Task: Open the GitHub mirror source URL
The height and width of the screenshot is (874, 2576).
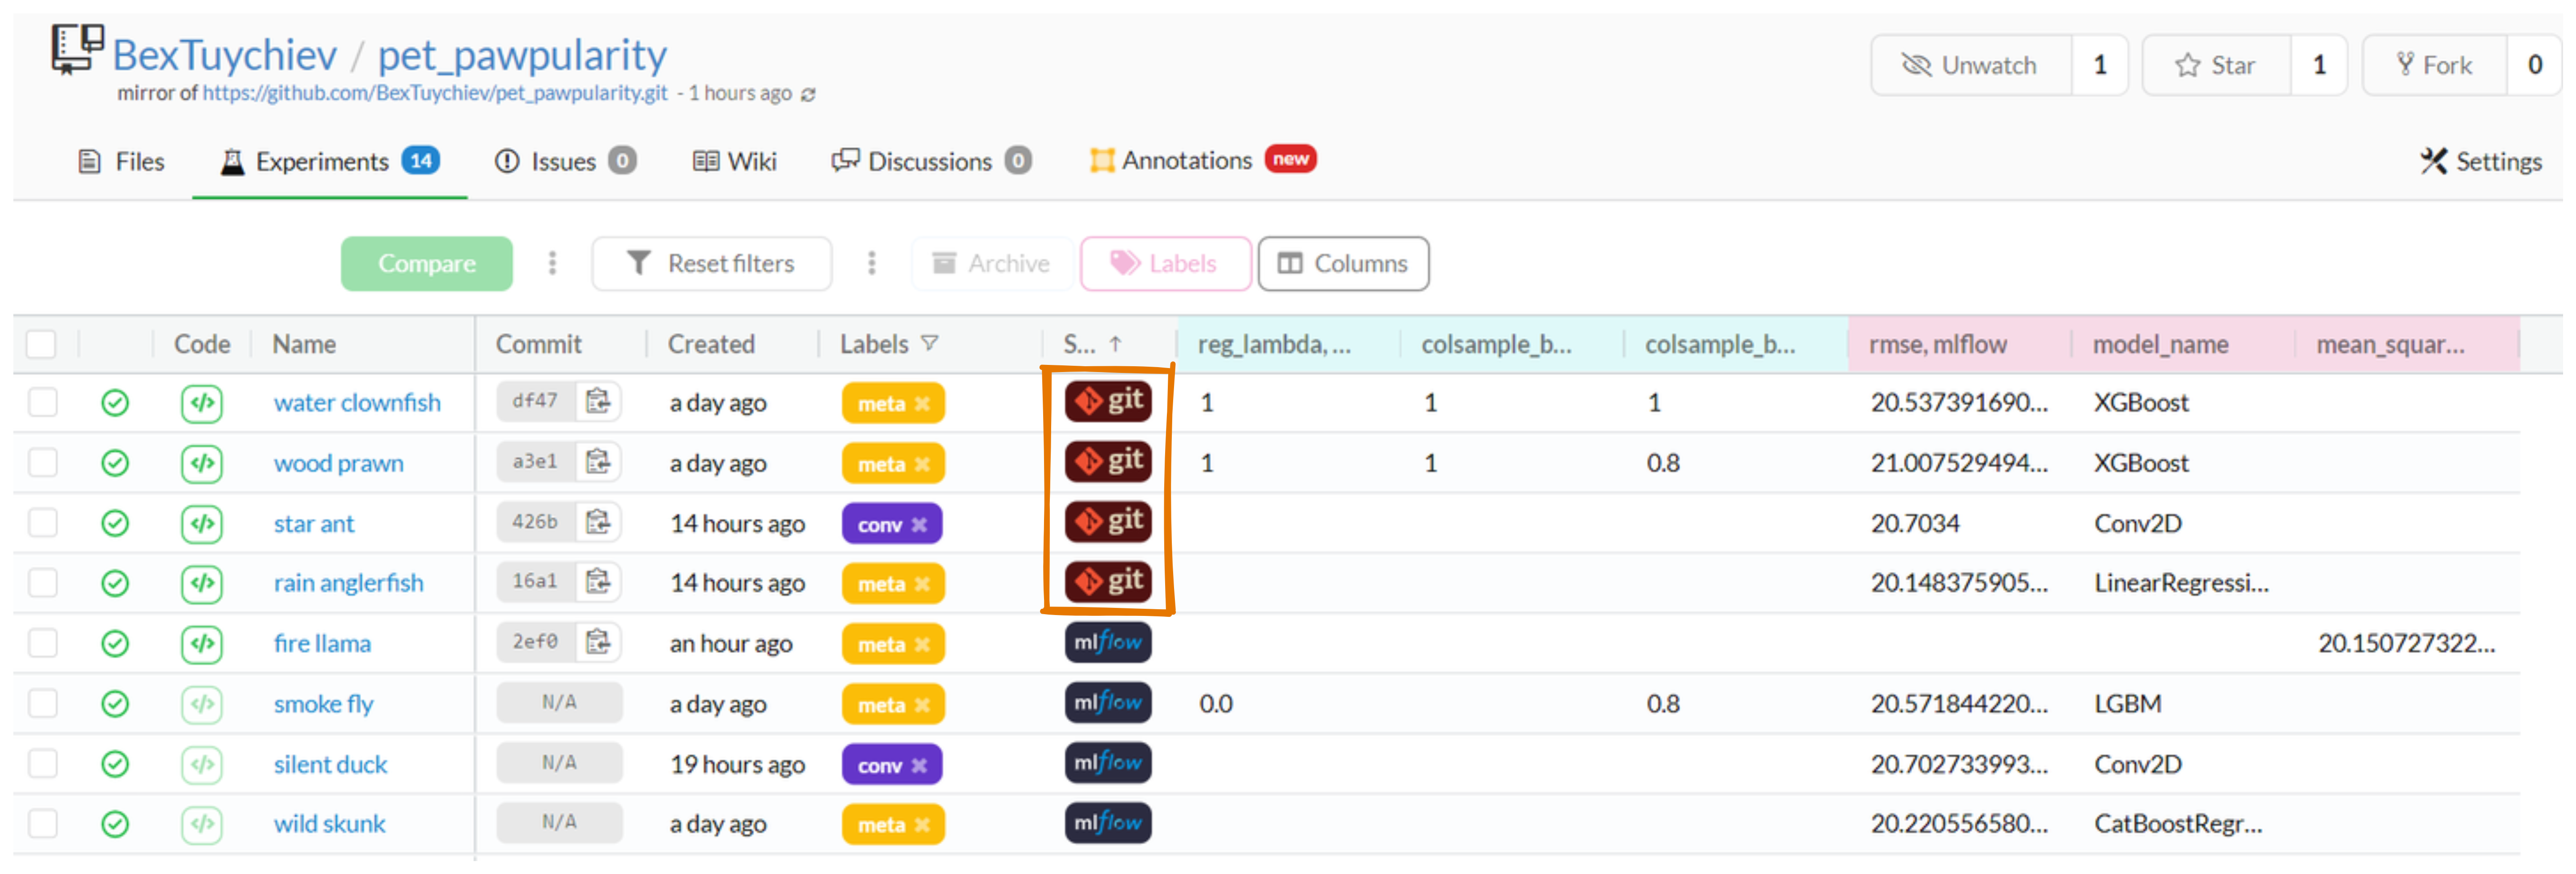Action: (435, 93)
